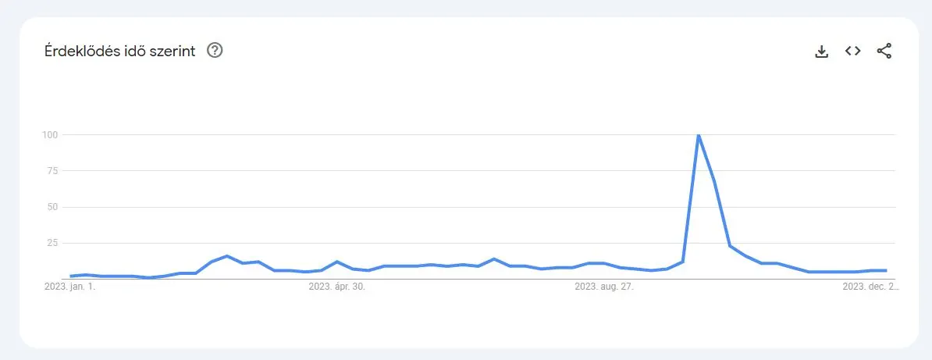
Task: Select the line point above the ápr. 30. label
Action: 337,262
